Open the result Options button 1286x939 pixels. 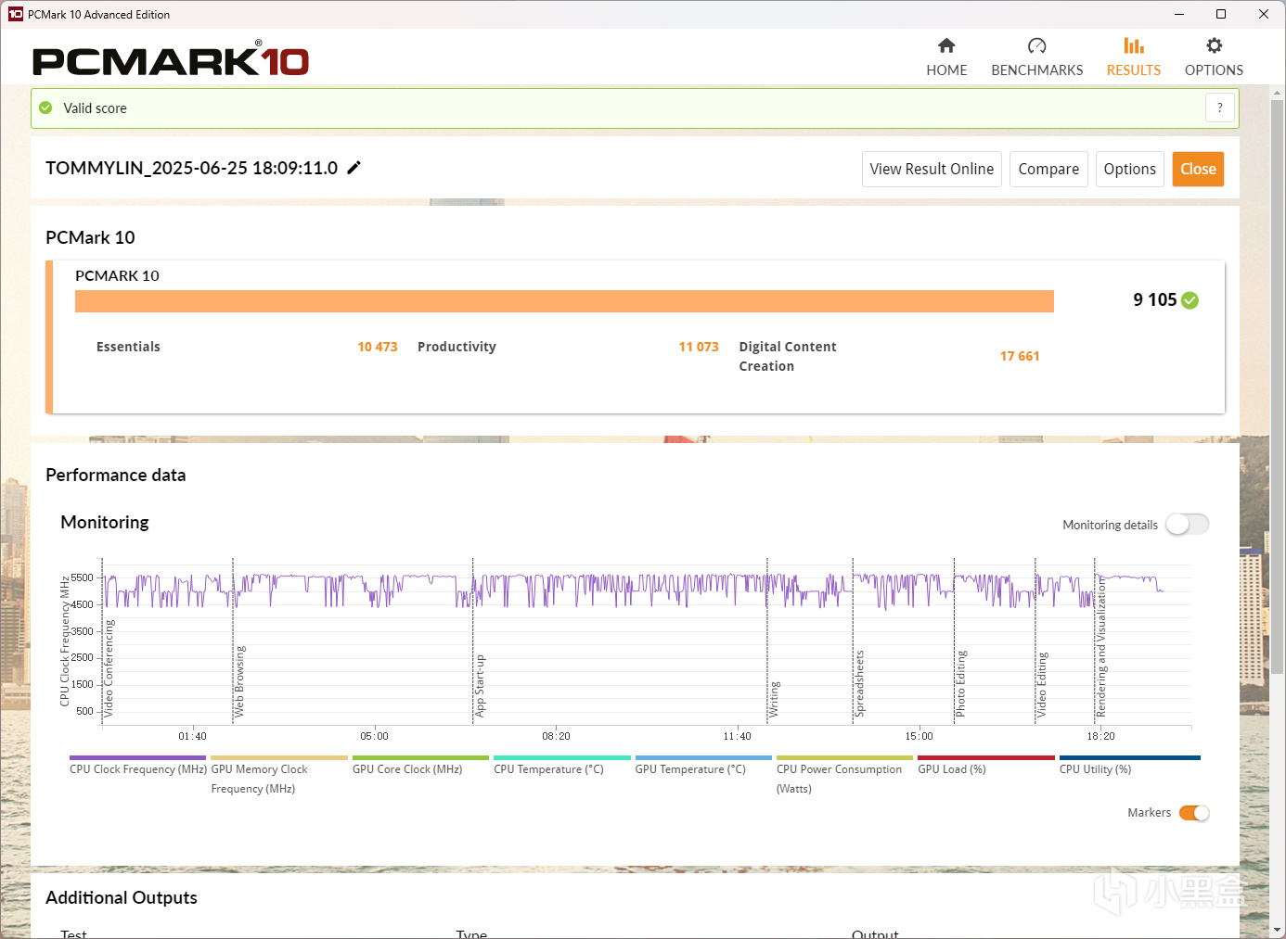point(1129,169)
